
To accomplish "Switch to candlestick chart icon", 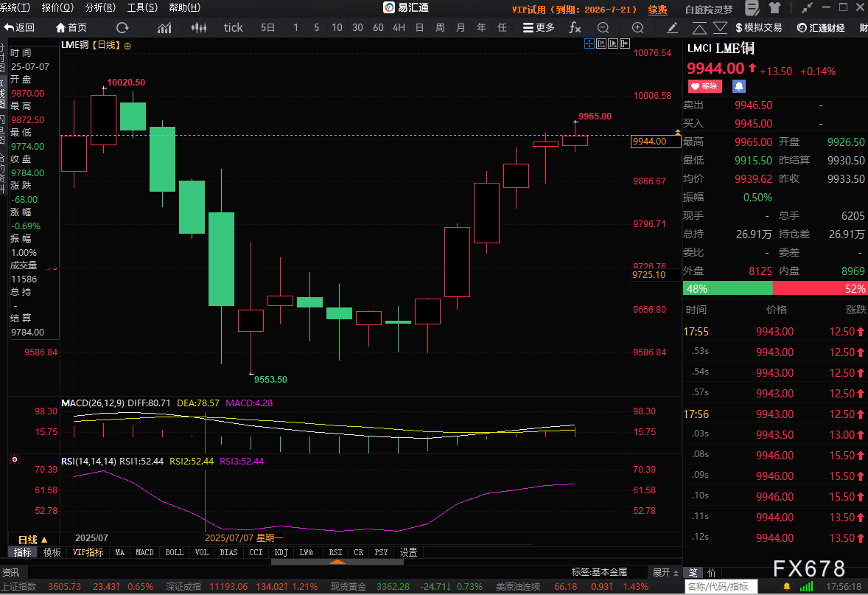I will pyautogui.click(x=198, y=27).
